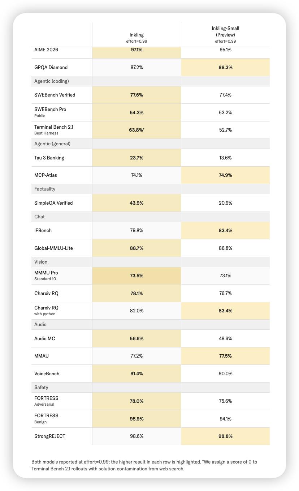Select the FORTRESS Adversarial row label

[46, 401]
